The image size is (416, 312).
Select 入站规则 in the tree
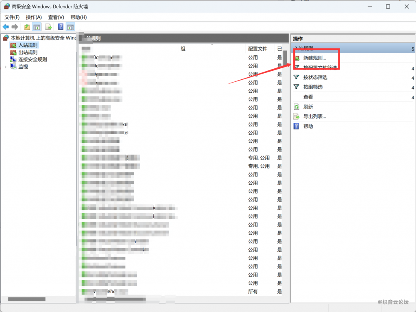28,45
